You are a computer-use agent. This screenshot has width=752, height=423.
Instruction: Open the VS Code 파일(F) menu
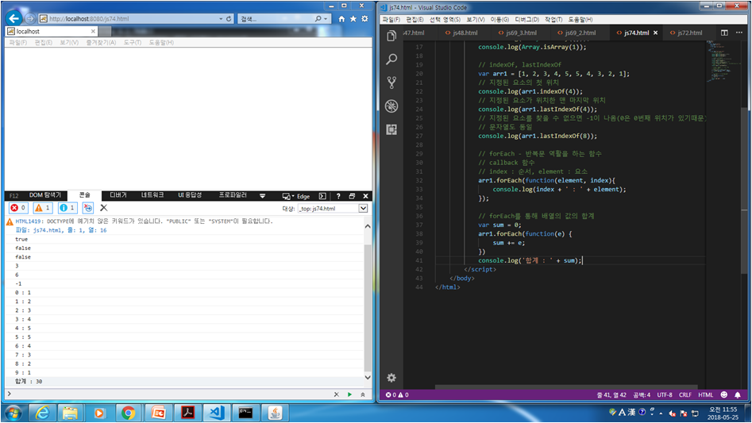pos(391,20)
